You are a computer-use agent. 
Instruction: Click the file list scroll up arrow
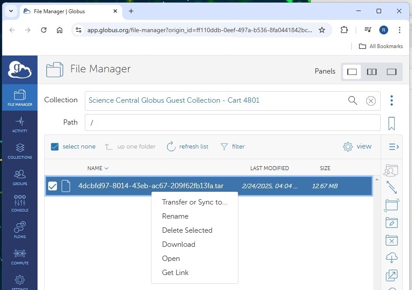(377, 180)
